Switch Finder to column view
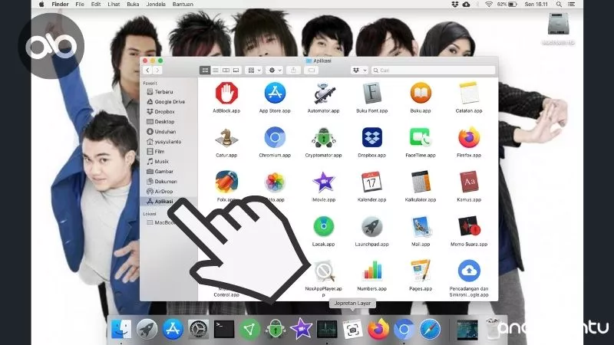The width and height of the screenshot is (614, 345). click(x=226, y=71)
